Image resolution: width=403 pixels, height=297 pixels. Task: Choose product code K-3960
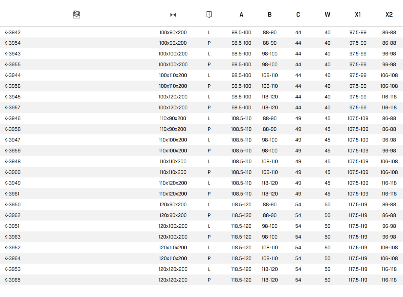12,172
